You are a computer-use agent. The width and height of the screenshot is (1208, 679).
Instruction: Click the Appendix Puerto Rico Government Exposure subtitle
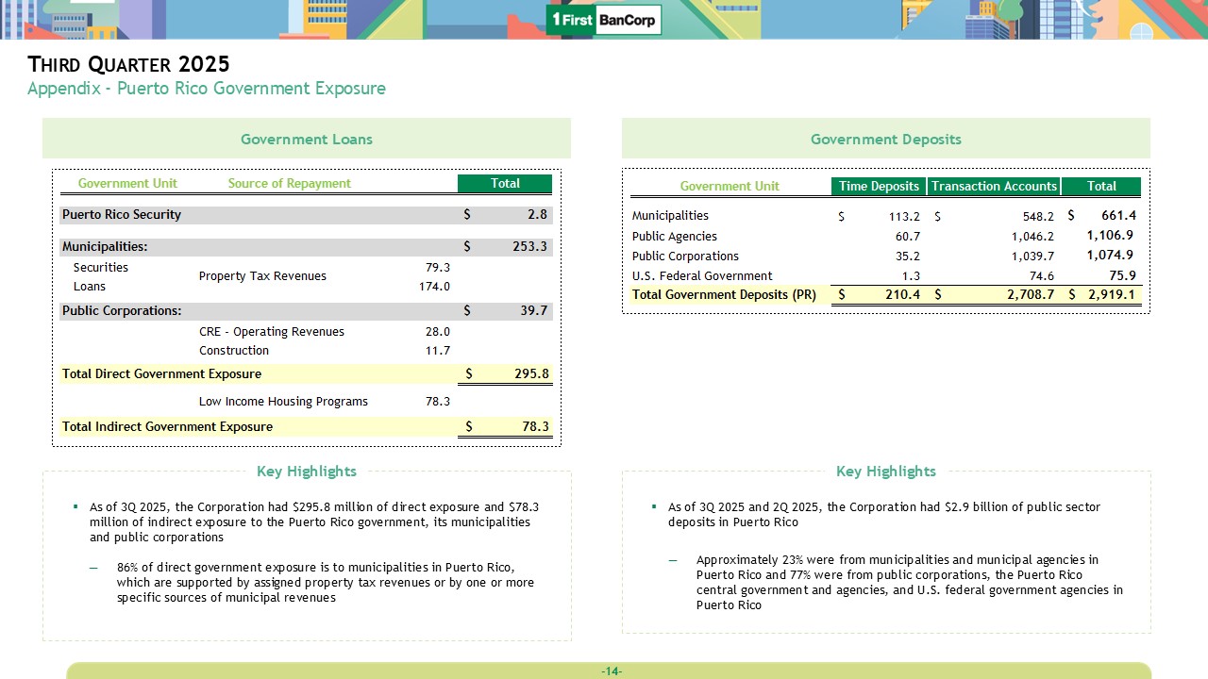206,89
